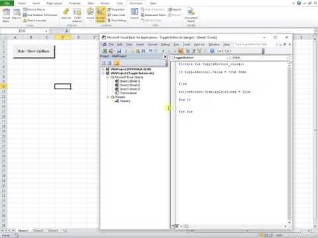Run Sub with VBA toolbar play icon
The height and width of the screenshot is (238, 318).
(163, 51)
